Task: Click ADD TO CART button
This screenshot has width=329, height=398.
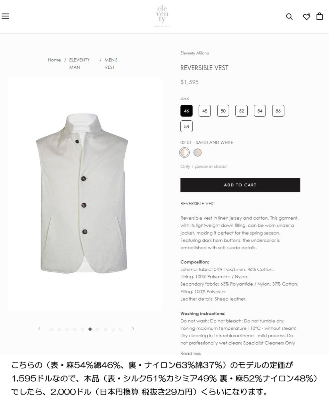Action: coord(240,185)
